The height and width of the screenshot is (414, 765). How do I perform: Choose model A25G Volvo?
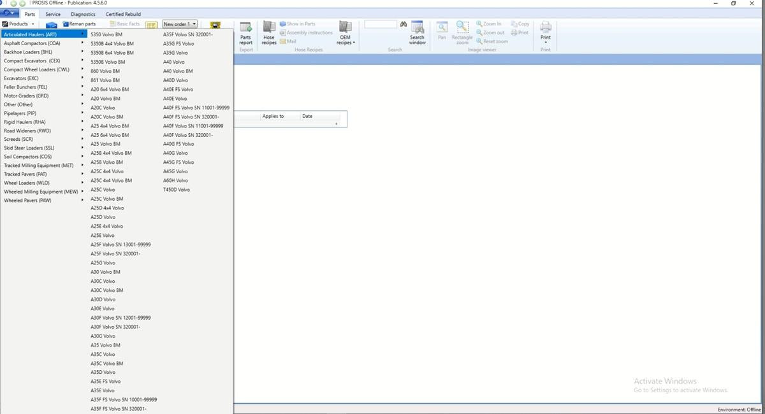[x=103, y=263]
